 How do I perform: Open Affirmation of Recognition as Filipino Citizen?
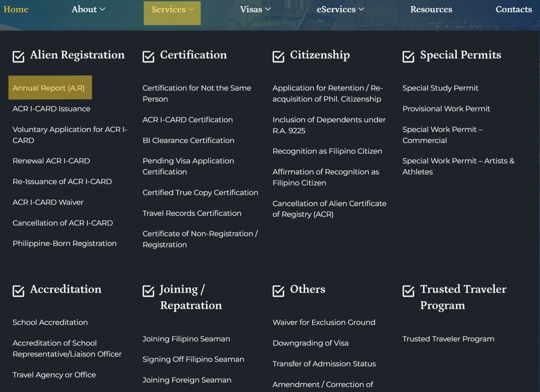click(x=326, y=177)
